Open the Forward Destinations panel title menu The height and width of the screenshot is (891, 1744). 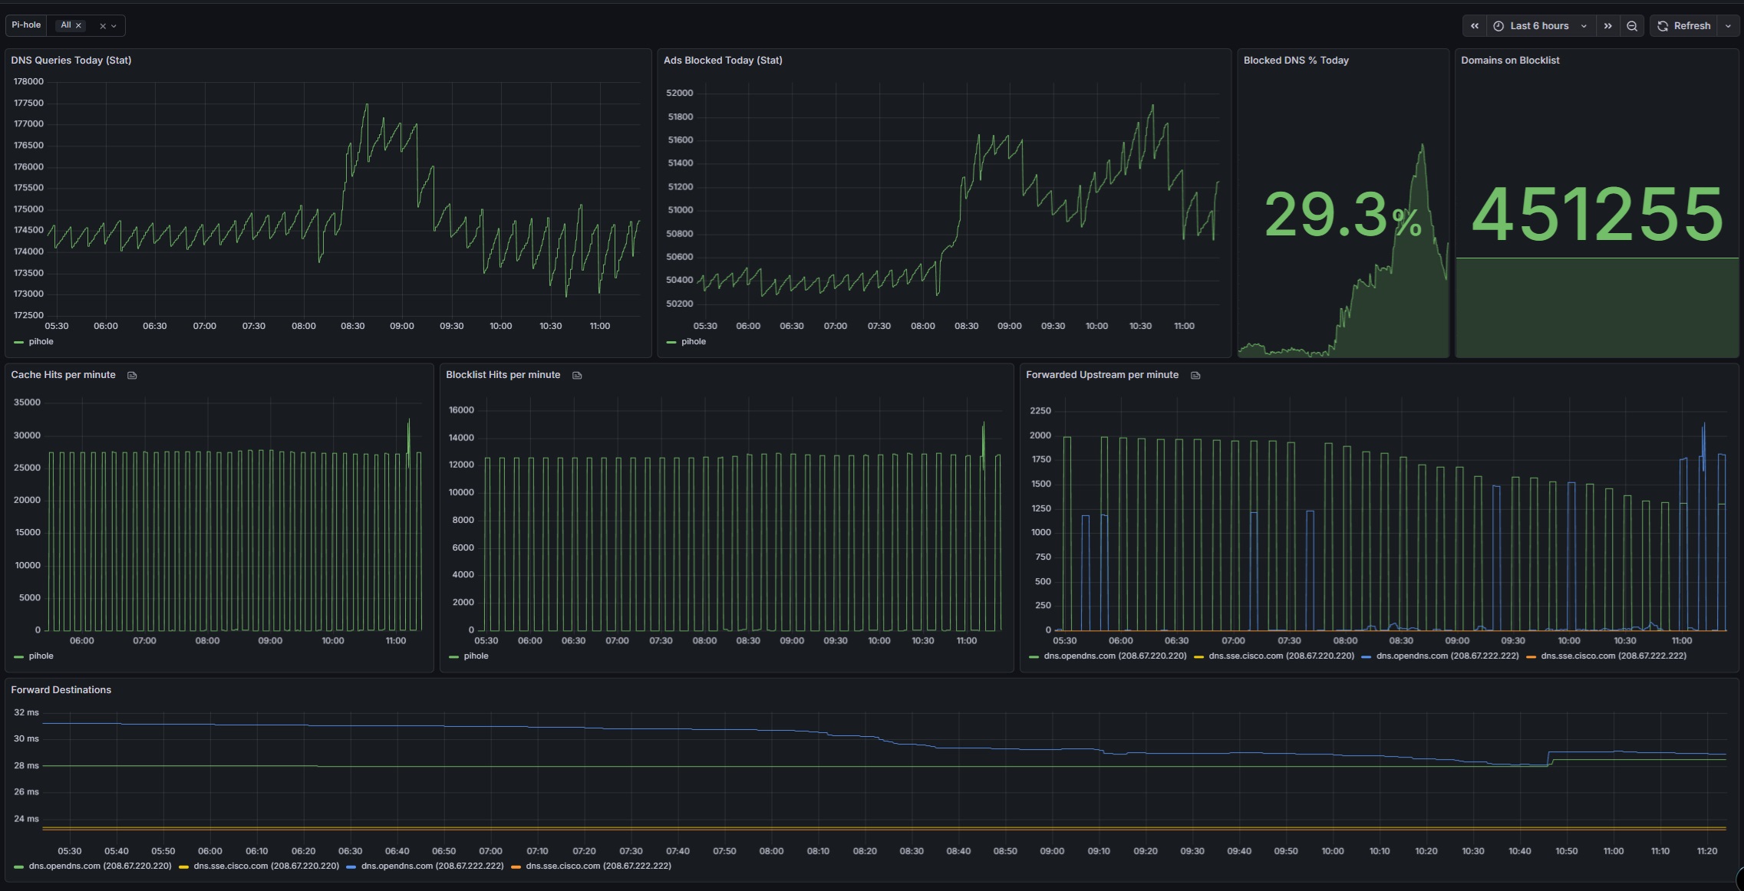(x=61, y=690)
